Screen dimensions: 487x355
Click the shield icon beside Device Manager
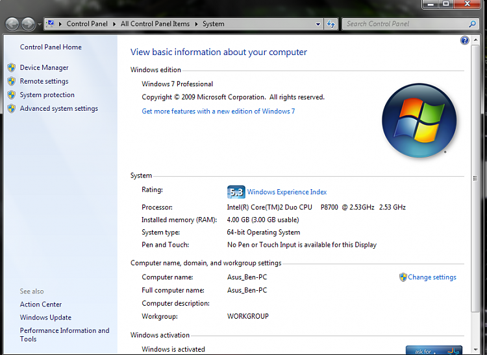[x=12, y=67]
